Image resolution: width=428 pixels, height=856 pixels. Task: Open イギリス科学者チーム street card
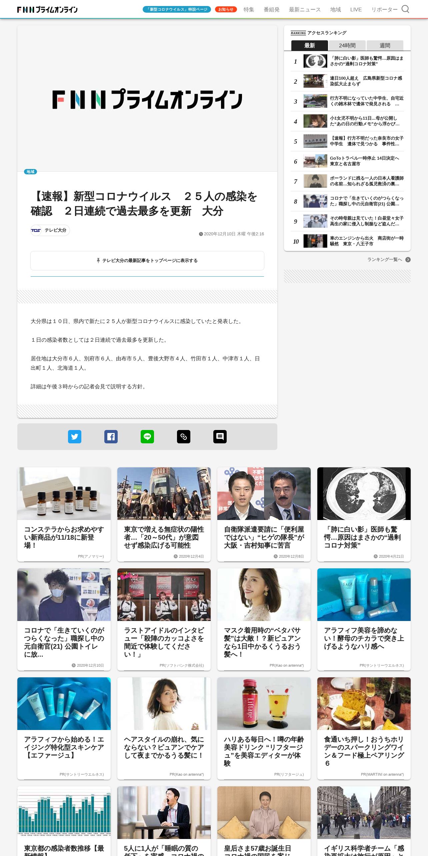[x=364, y=821]
